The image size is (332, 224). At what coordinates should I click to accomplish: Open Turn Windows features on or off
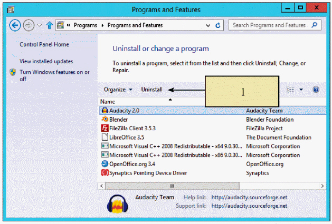(x=54, y=75)
